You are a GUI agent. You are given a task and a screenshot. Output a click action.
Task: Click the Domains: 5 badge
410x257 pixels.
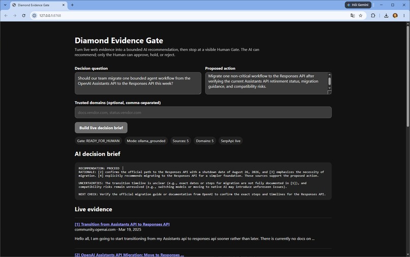click(204, 141)
